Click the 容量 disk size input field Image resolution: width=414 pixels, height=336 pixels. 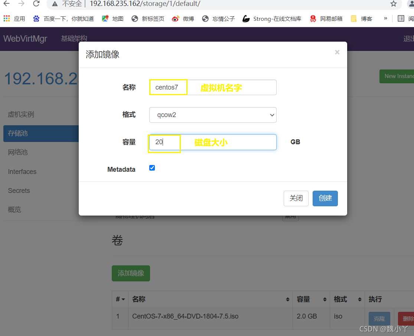(x=164, y=142)
